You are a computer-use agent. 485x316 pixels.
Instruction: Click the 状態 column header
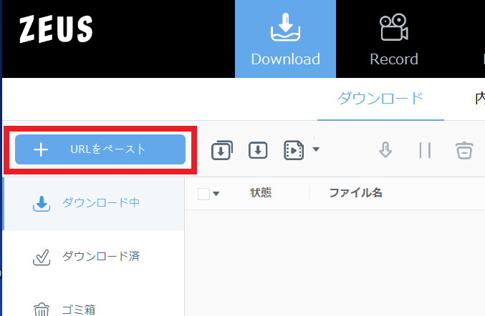coord(261,193)
